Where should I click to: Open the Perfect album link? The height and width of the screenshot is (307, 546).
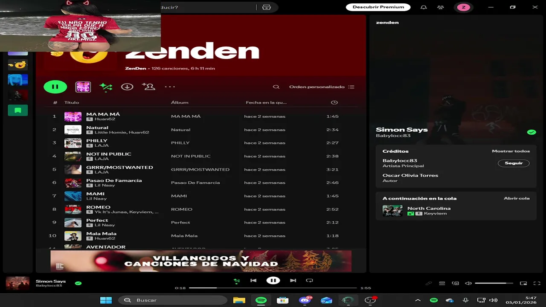point(180,222)
